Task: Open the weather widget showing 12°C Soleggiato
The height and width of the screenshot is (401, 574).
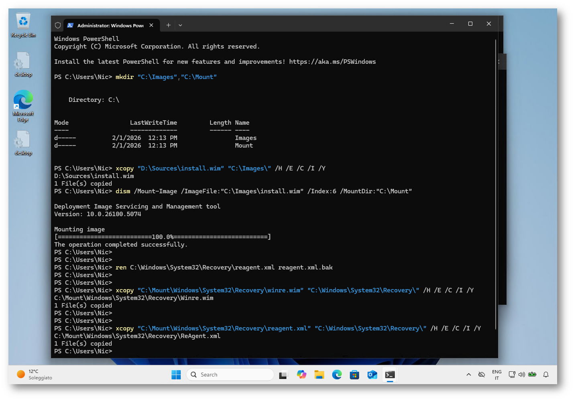Action: tap(35, 375)
